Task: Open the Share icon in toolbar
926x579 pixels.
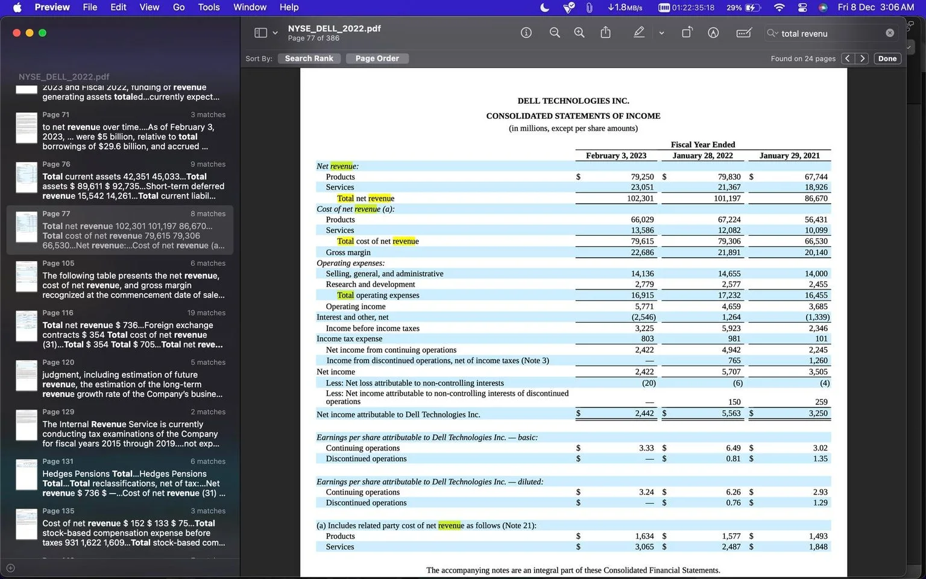Action: point(605,33)
